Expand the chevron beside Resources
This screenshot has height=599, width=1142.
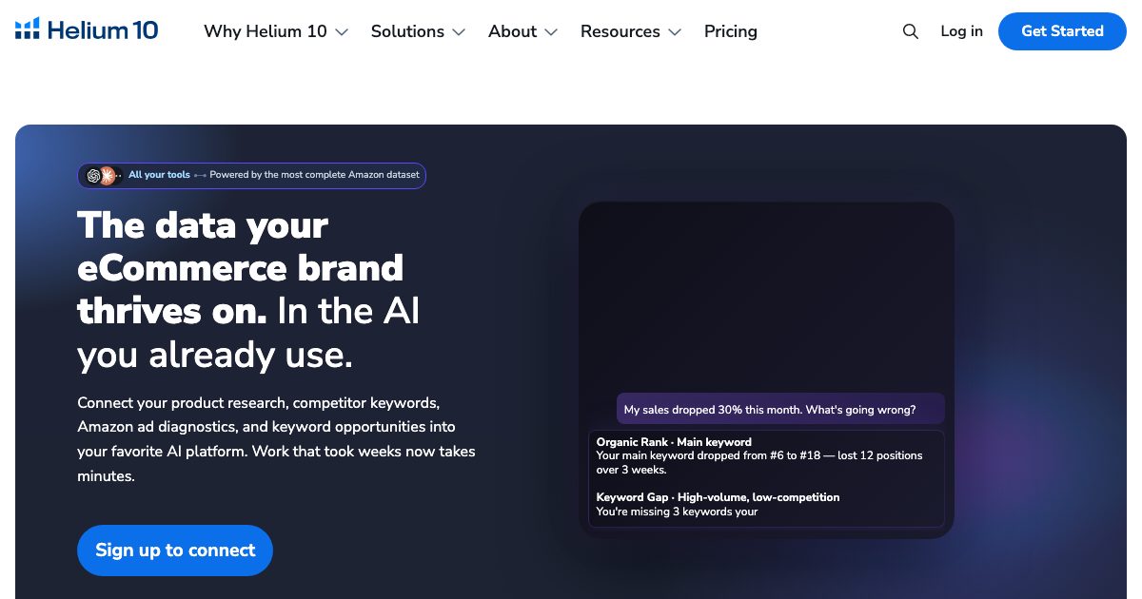(x=675, y=32)
